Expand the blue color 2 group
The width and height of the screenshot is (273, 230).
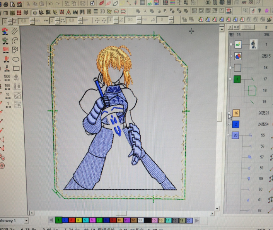pyautogui.click(x=229, y=124)
